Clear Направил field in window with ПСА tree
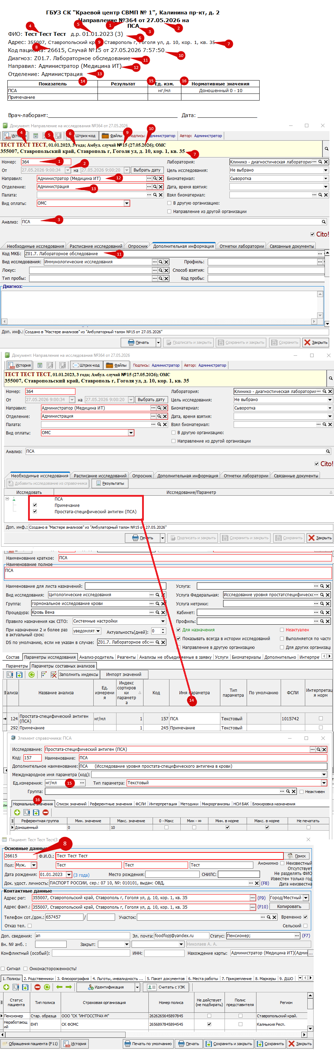334x1050 pixels. 165,408
